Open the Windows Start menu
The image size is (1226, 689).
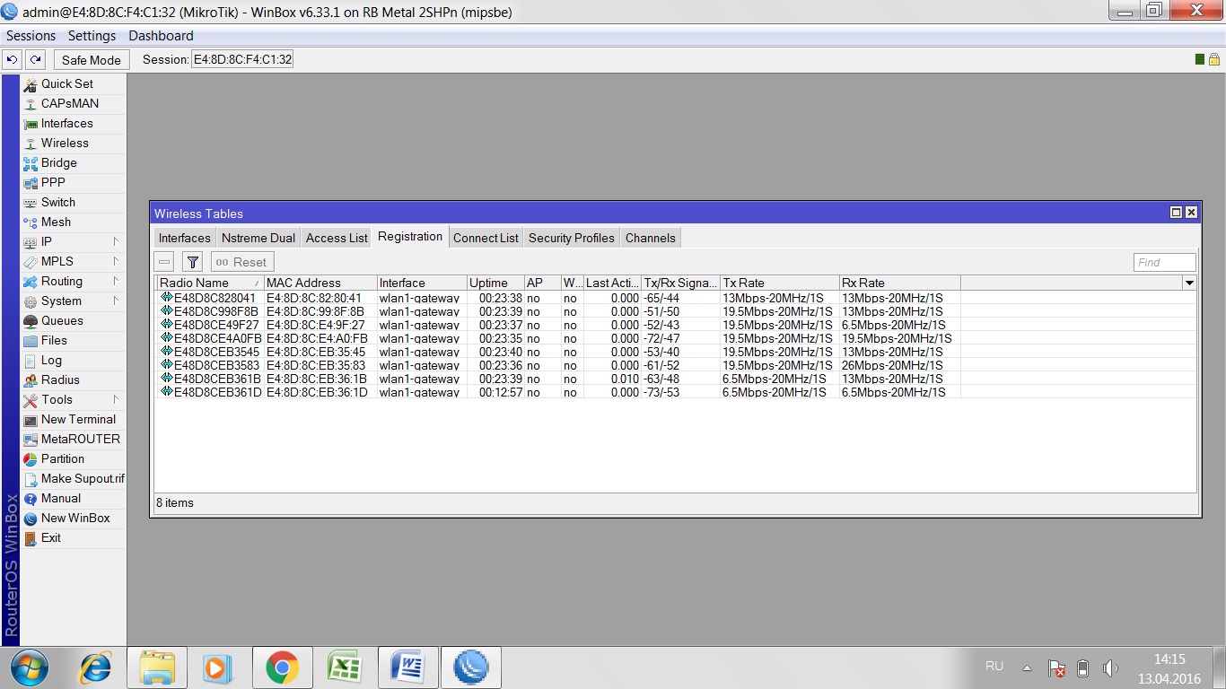point(30,667)
